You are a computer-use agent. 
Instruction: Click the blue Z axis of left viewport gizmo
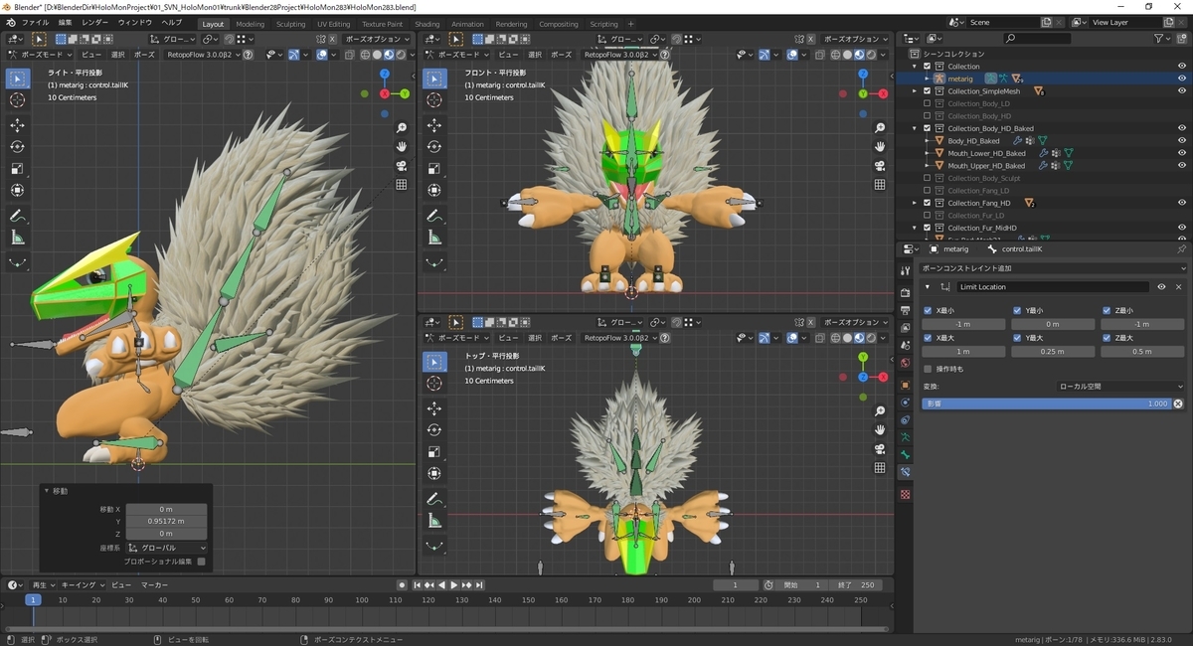coord(385,74)
